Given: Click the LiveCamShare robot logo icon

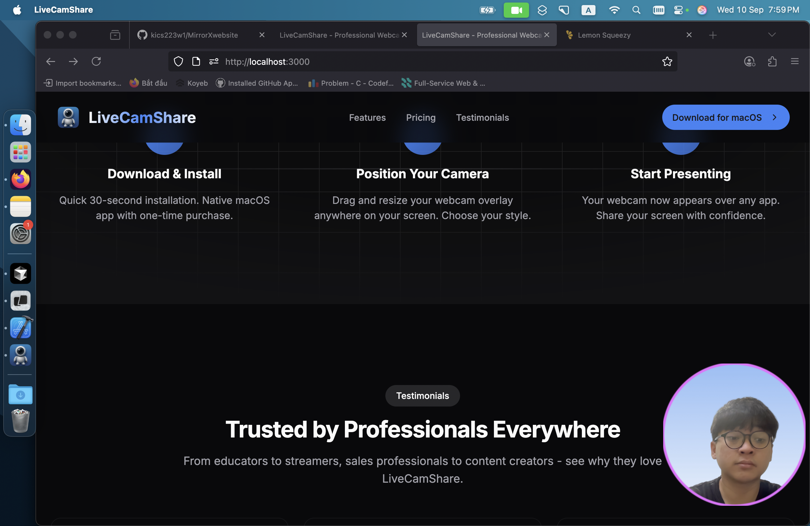Looking at the screenshot, I should click(68, 117).
